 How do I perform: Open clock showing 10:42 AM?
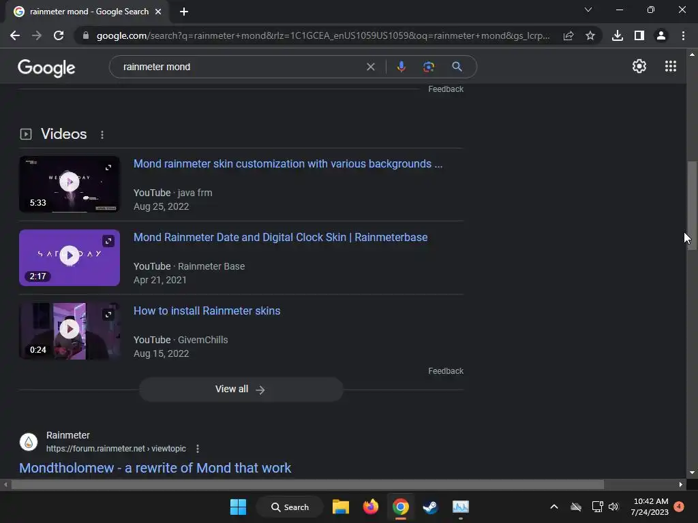click(650, 507)
